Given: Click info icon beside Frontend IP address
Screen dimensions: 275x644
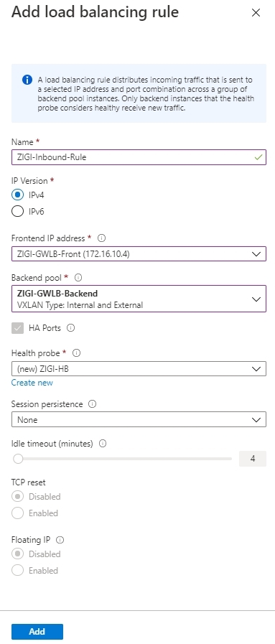Looking at the screenshot, I should click(x=102, y=238).
